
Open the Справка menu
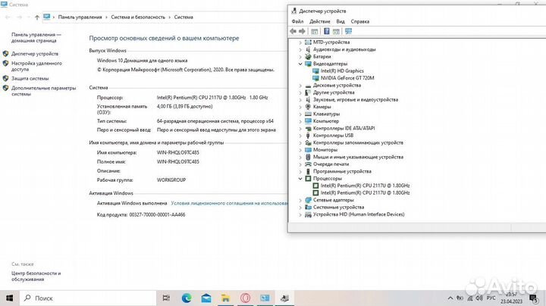coord(359,21)
